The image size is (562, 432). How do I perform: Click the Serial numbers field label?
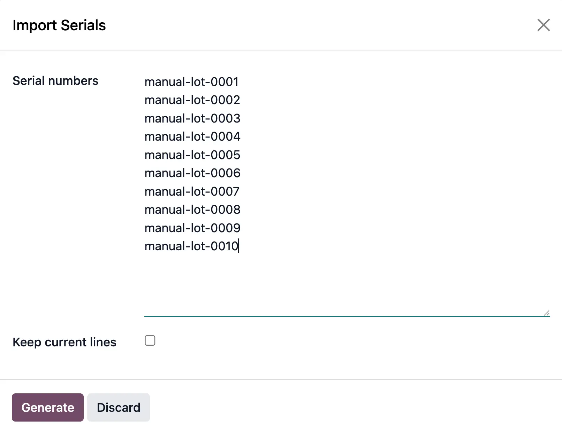[x=55, y=81]
